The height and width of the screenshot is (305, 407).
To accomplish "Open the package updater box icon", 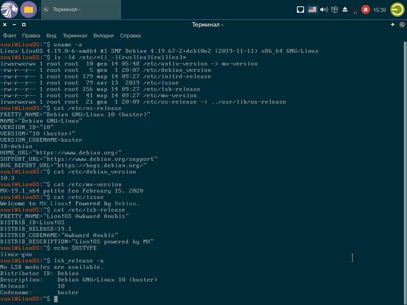I will (x=335, y=10).
